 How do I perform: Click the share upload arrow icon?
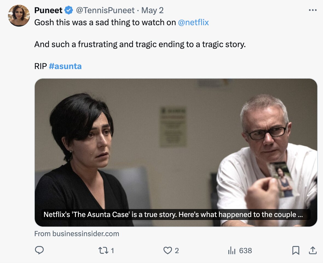click(x=312, y=250)
